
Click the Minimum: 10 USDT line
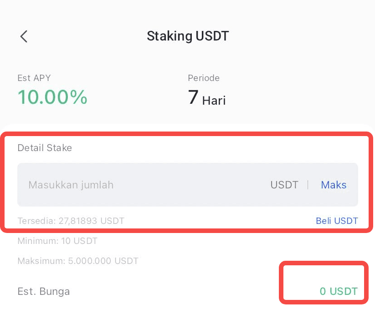tap(57, 241)
